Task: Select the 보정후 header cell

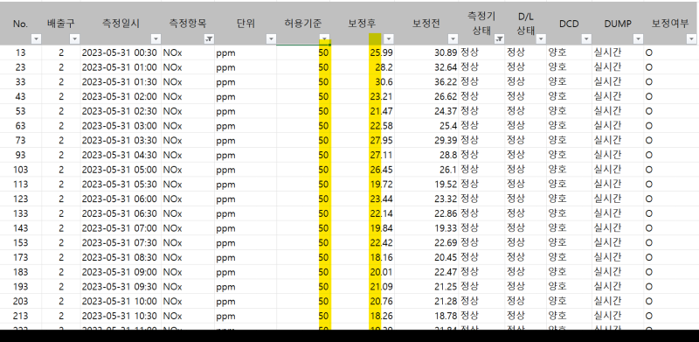Action: pos(362,24)
